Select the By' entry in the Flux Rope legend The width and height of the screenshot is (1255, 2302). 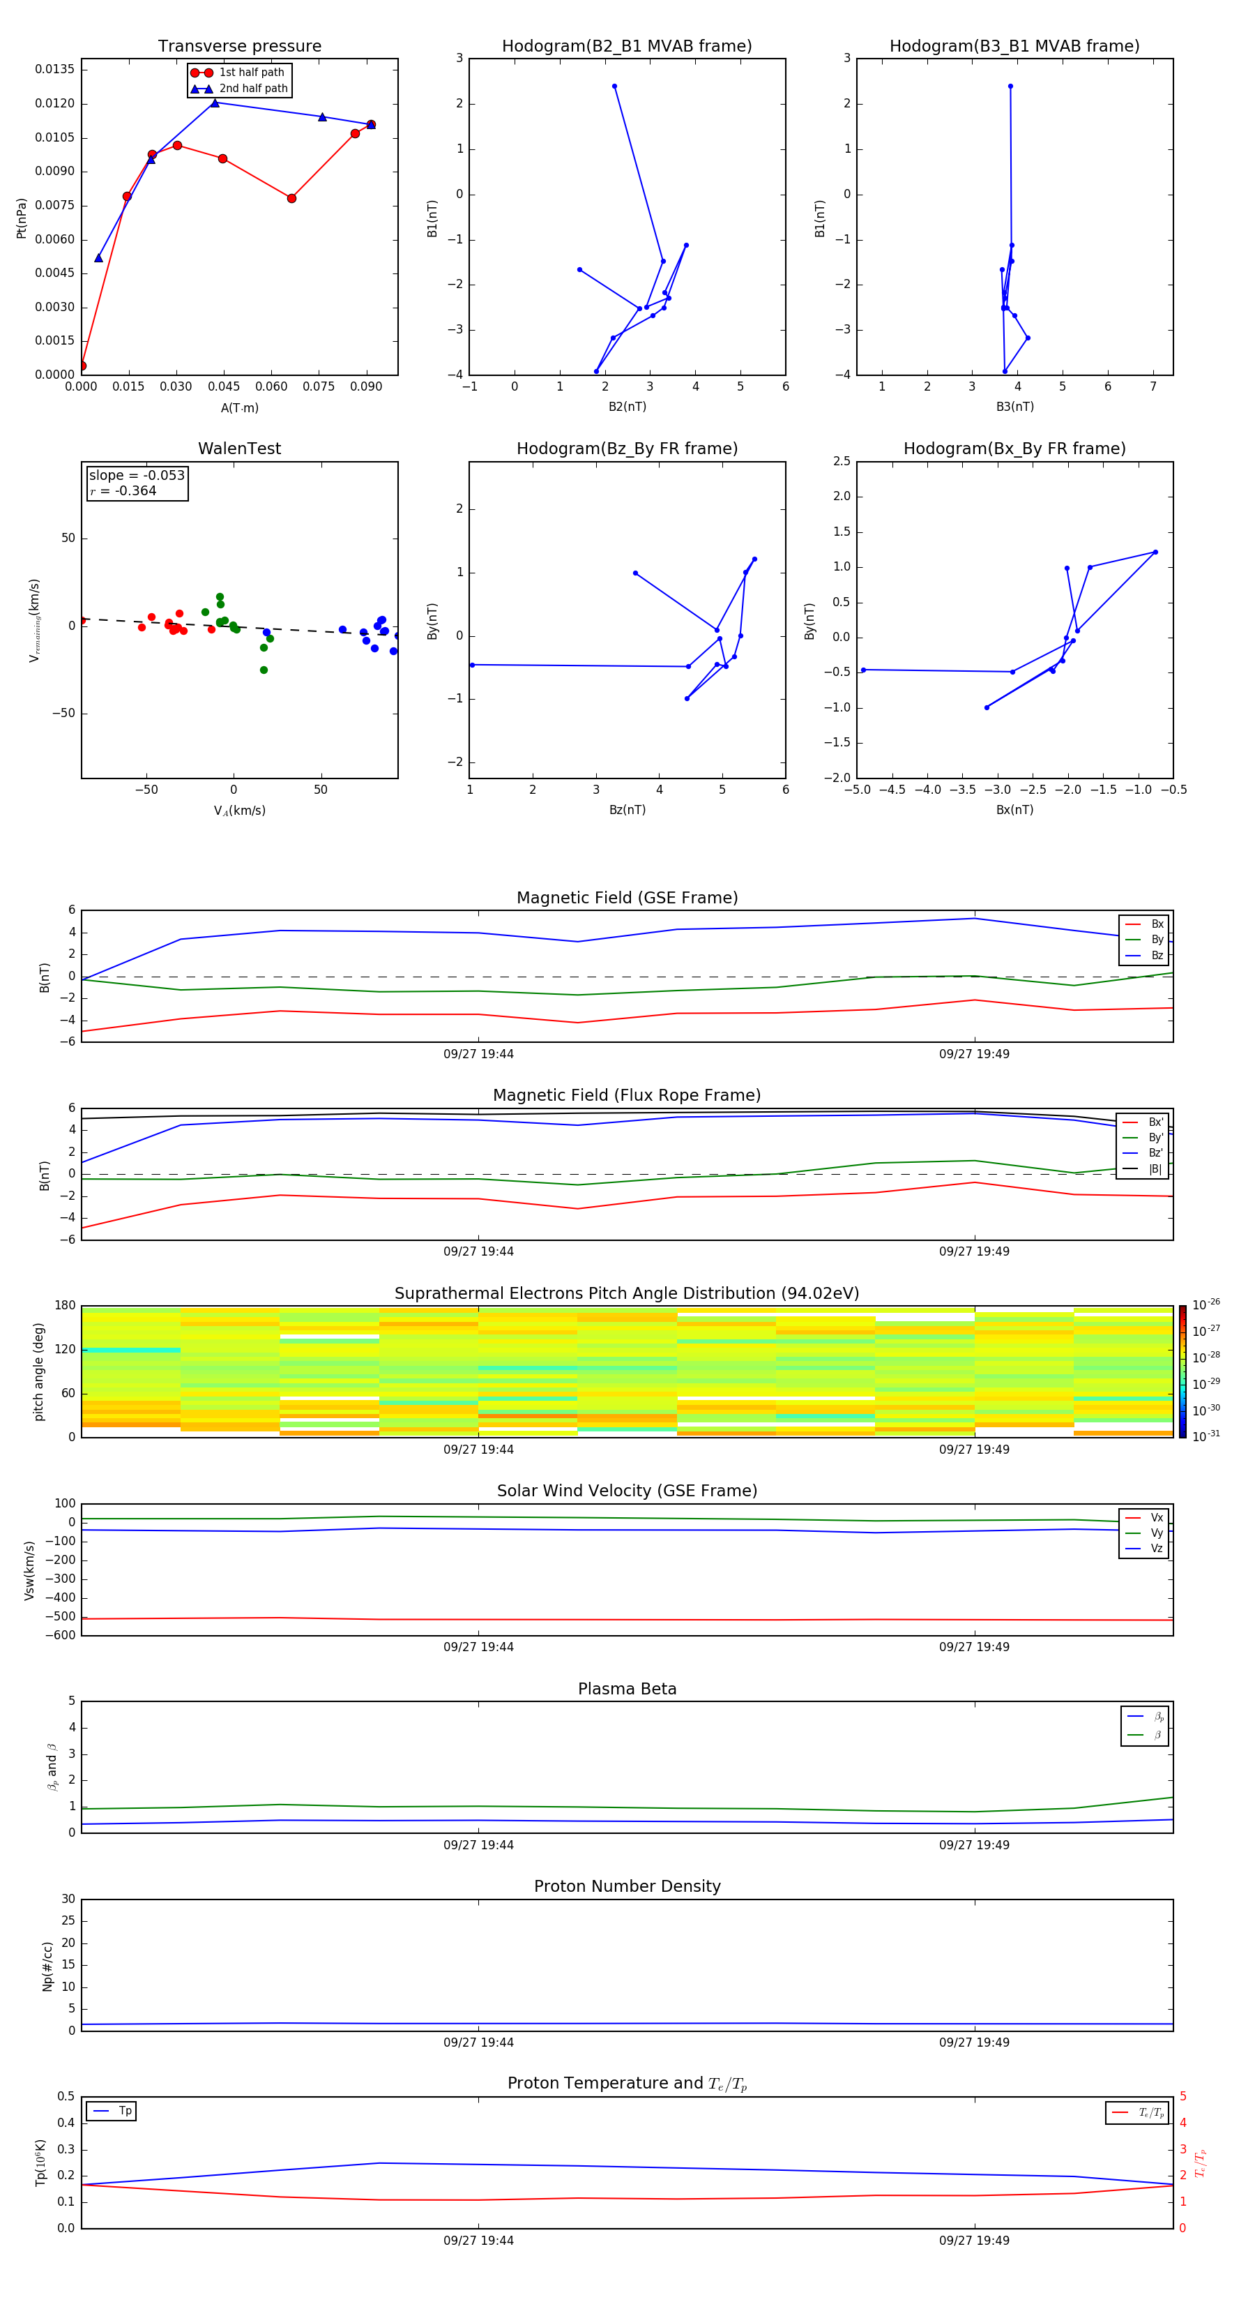click(x=1143, y=1138)
